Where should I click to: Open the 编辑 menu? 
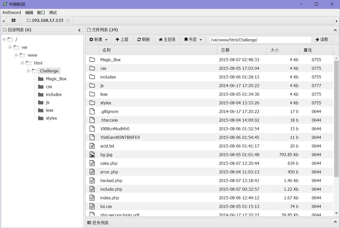click(x=29, y=12)
